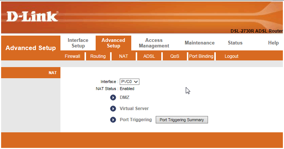The width and height of the screenshot is (284, 149).
Task: Switch to the Access Management tab
Action: coord(154,43)
